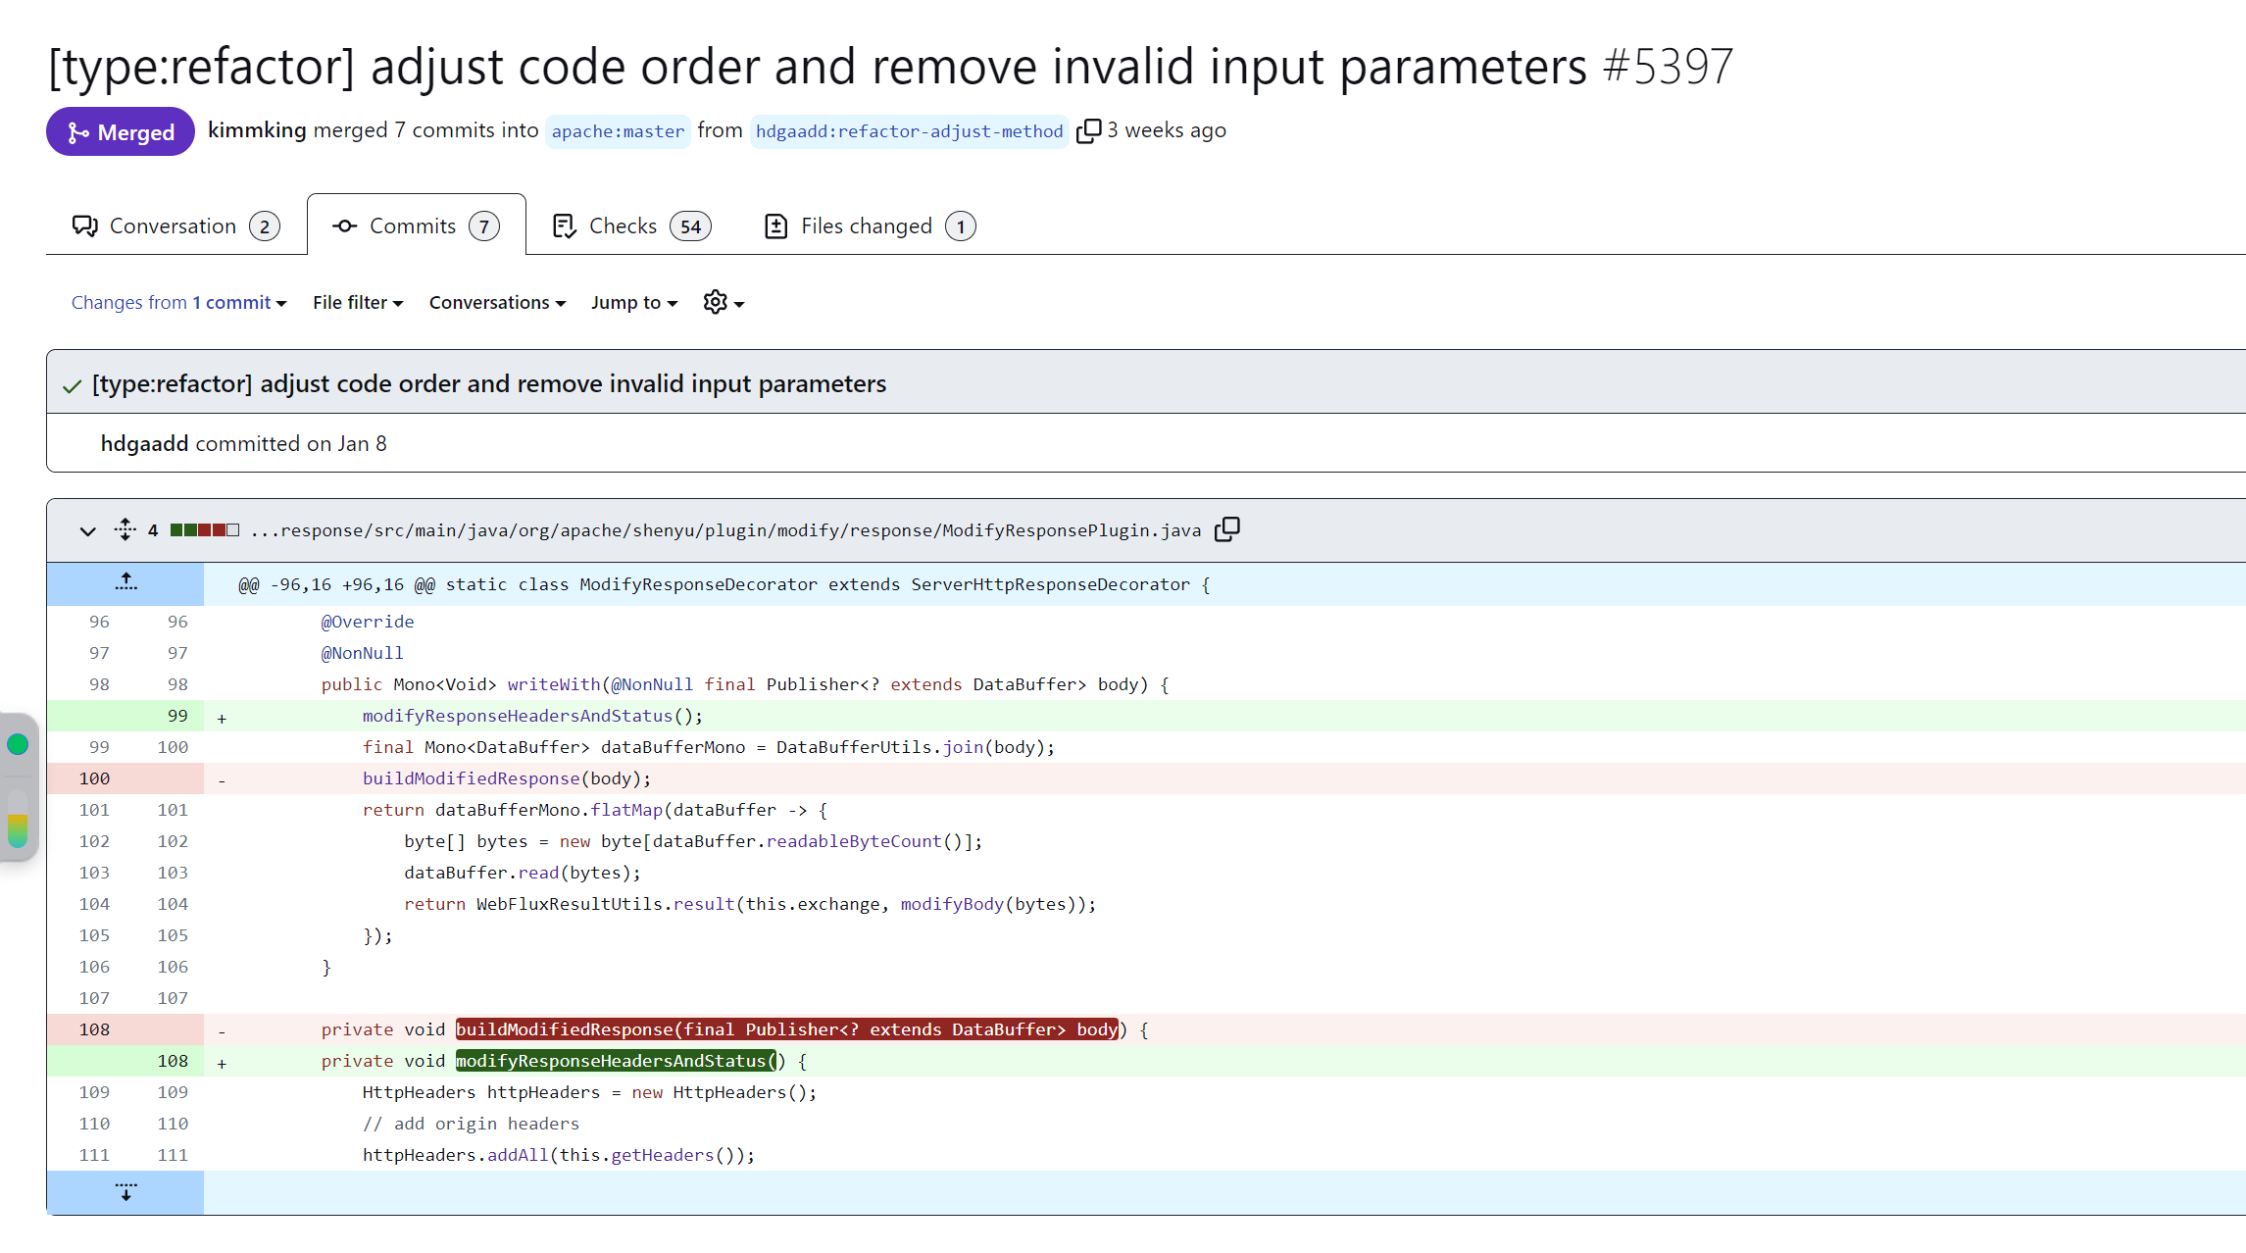Expand the Conversations dropdown
Screen dimensions: 2246x1253
click(497, 303)
